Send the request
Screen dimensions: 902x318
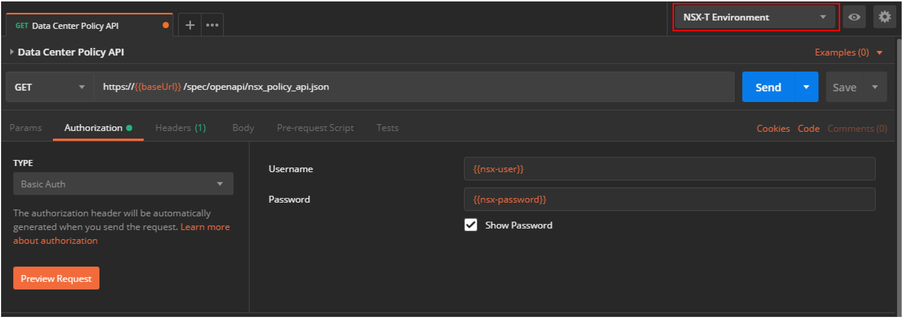(x=768, y=87)
